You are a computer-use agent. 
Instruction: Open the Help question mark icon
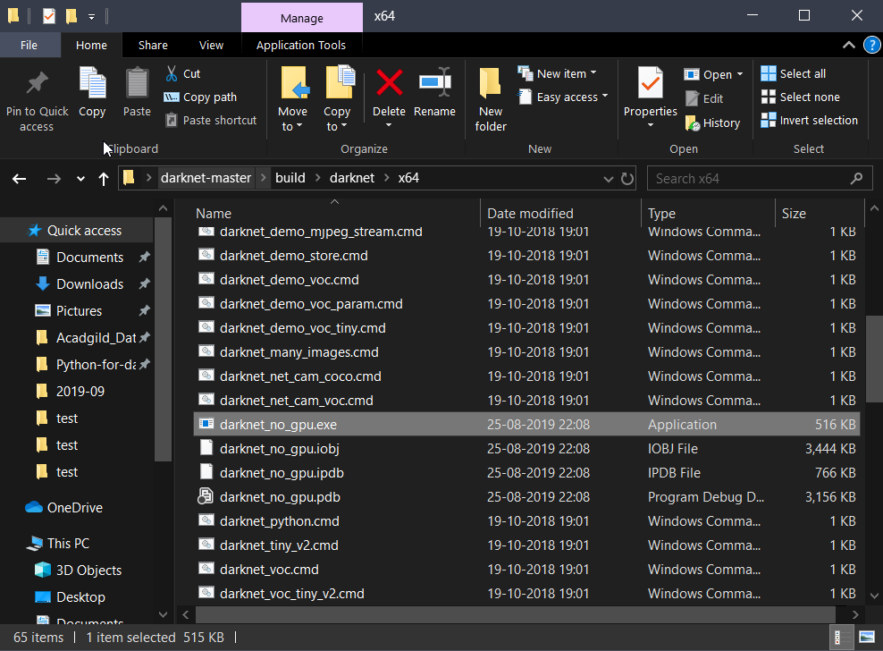tap(871, 45)
